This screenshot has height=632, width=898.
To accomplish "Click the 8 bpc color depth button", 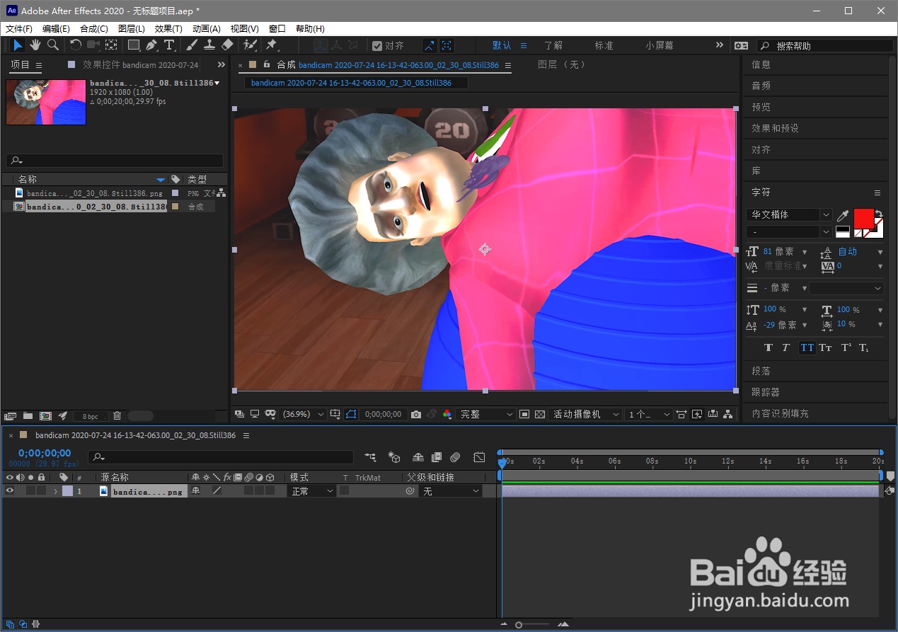I will click(x=90, y=416).
